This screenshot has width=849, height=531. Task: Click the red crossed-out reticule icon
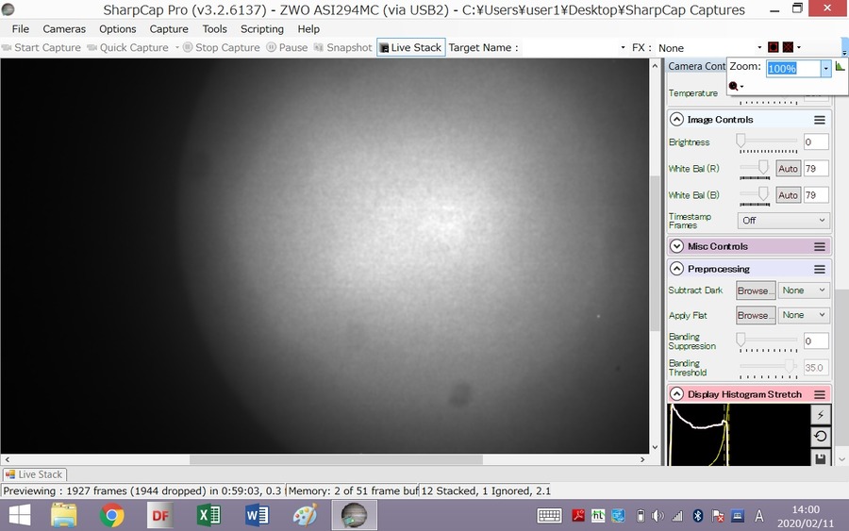tap(788, 47)
